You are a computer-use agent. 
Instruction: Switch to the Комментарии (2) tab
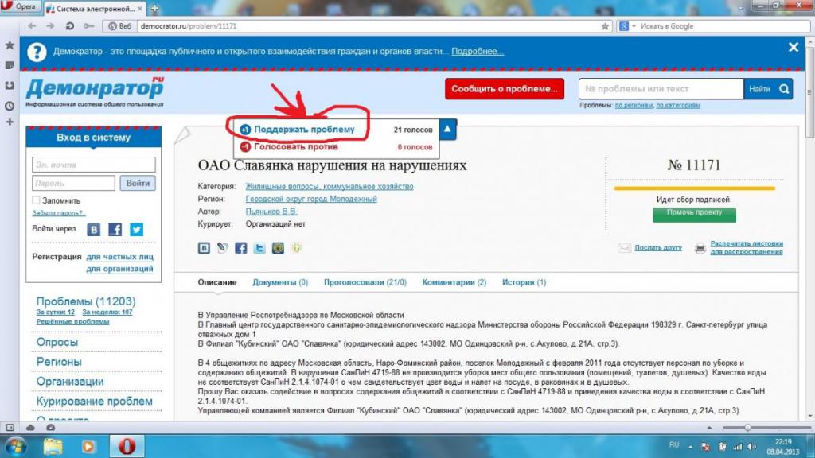454,282
